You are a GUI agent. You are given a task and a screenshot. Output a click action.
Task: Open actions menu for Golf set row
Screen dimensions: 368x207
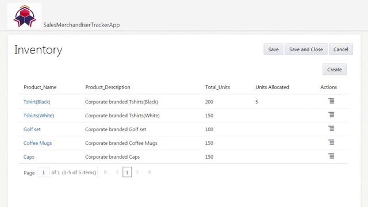click(x=331, y=128)
